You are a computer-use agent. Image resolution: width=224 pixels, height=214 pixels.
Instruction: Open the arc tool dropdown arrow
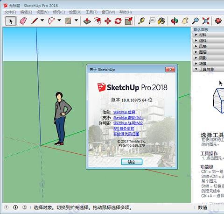(x=59, y=20)
